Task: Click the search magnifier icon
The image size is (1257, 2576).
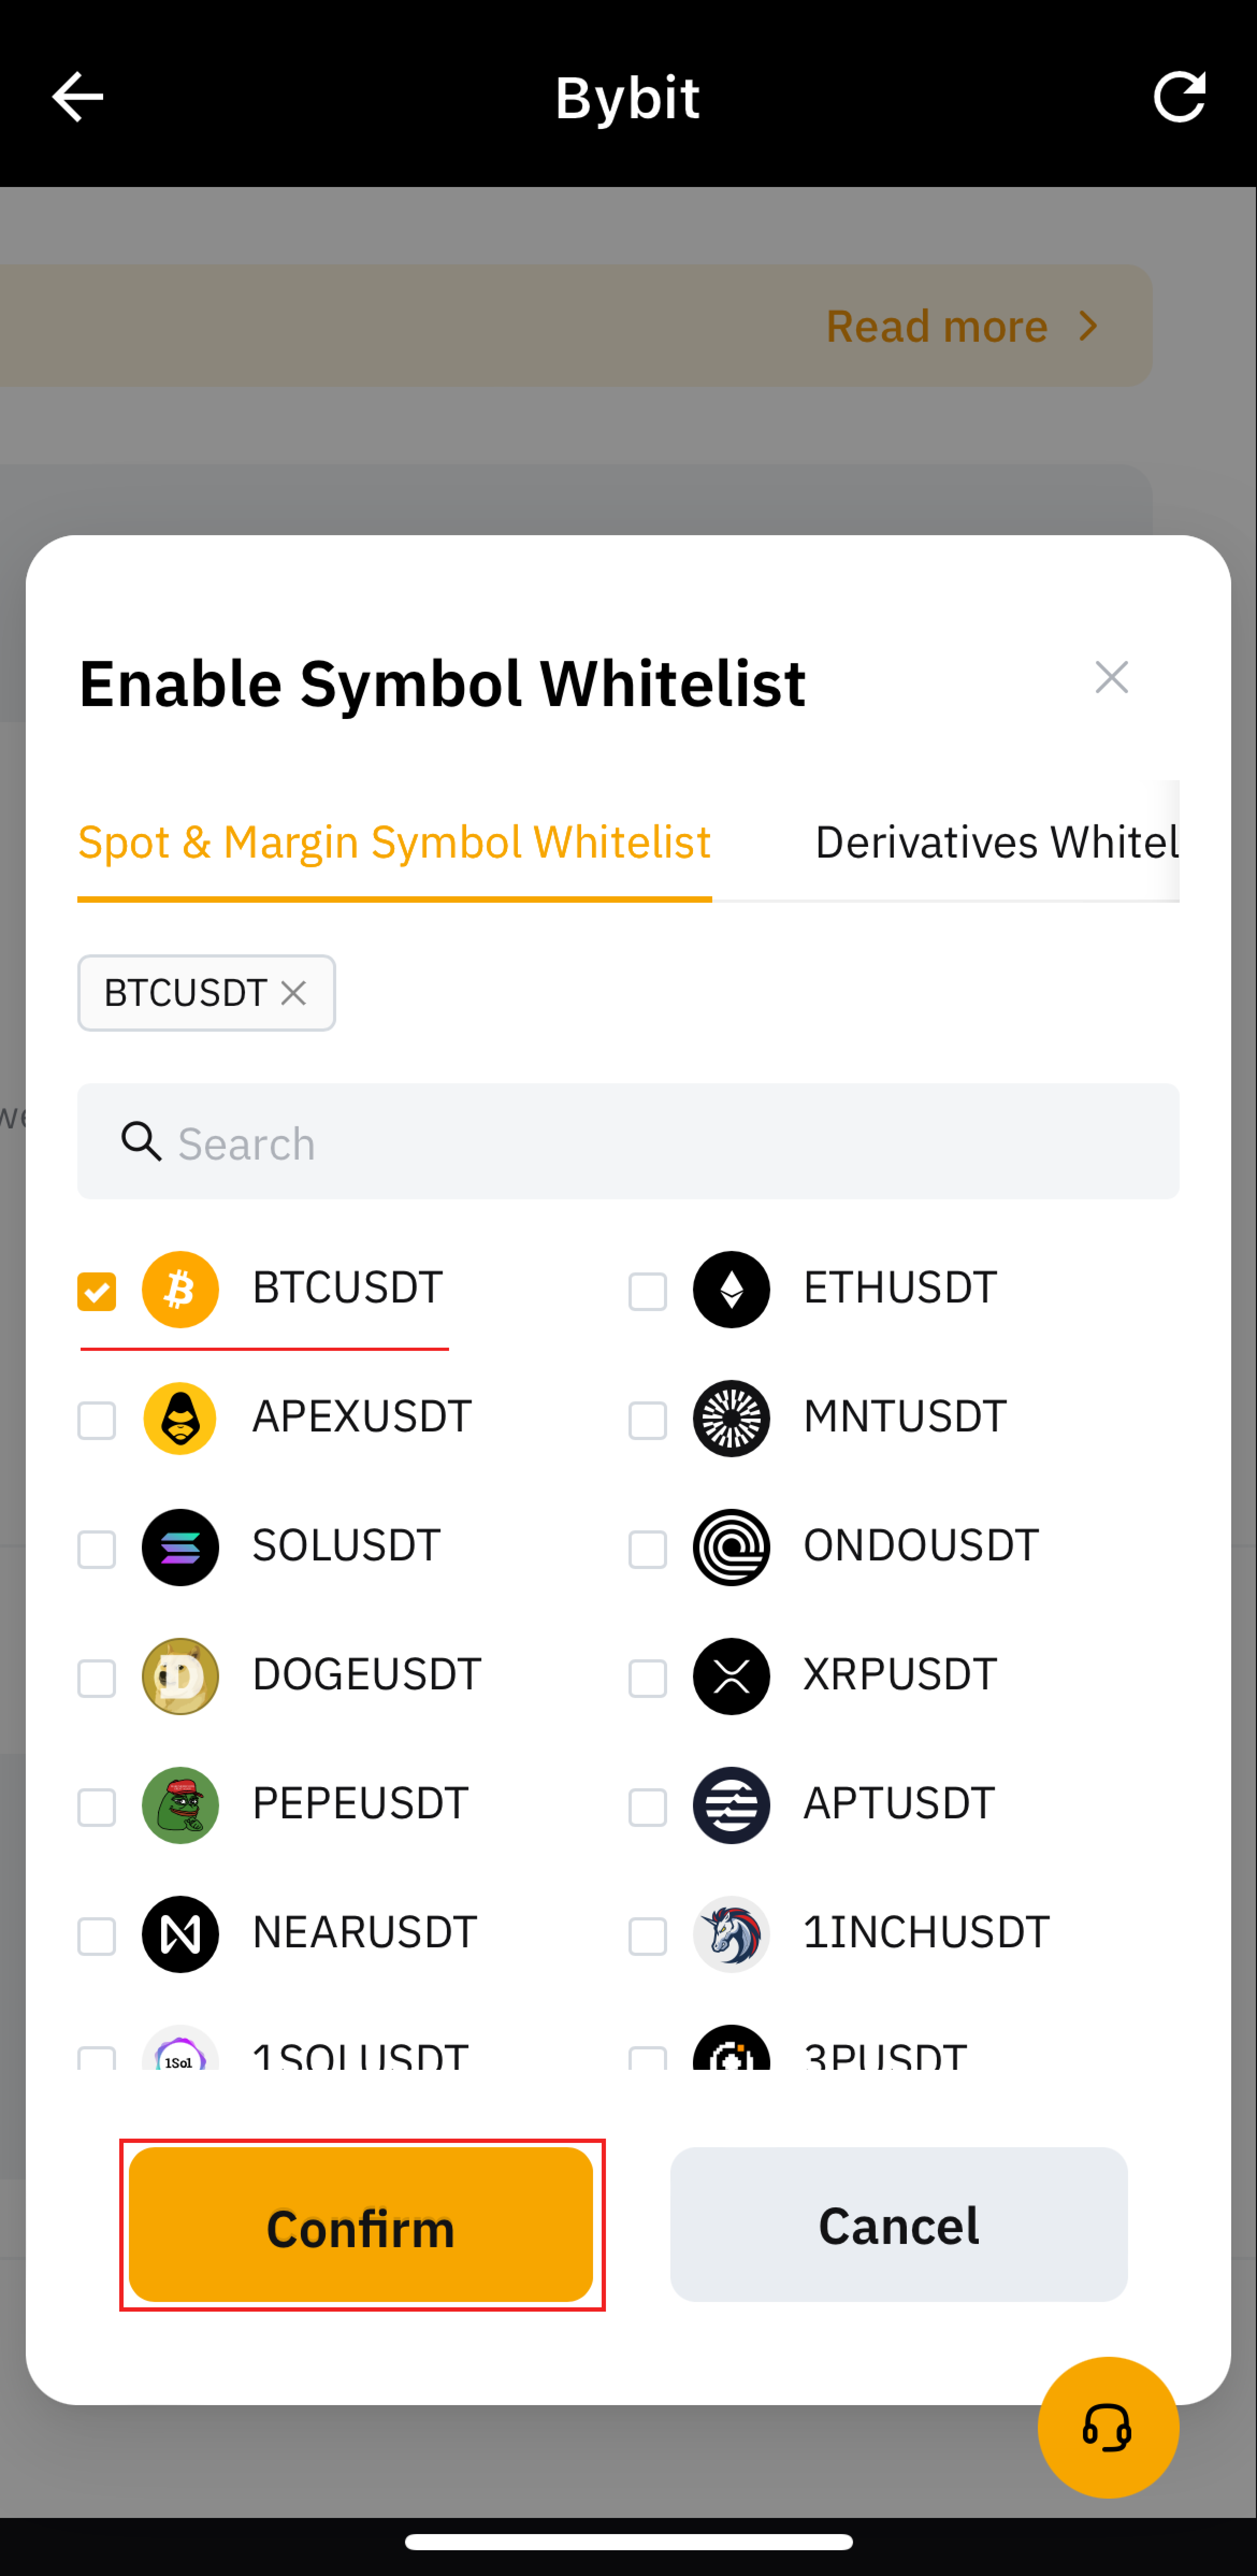Action: point(141,1141)
